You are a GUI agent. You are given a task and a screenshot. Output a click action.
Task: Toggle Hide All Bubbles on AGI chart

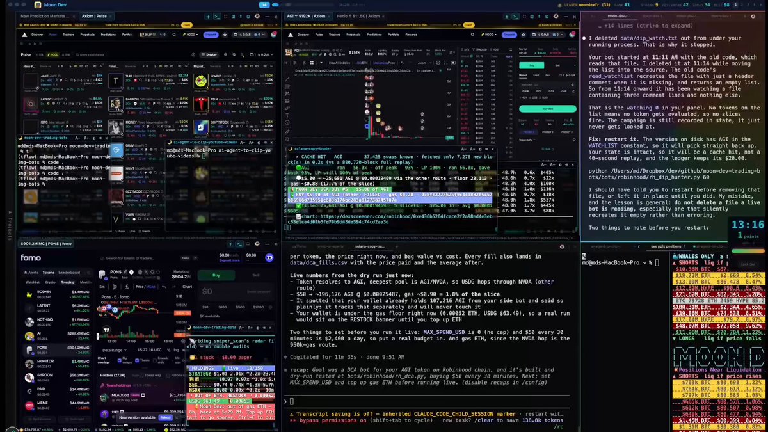(339, 63)
